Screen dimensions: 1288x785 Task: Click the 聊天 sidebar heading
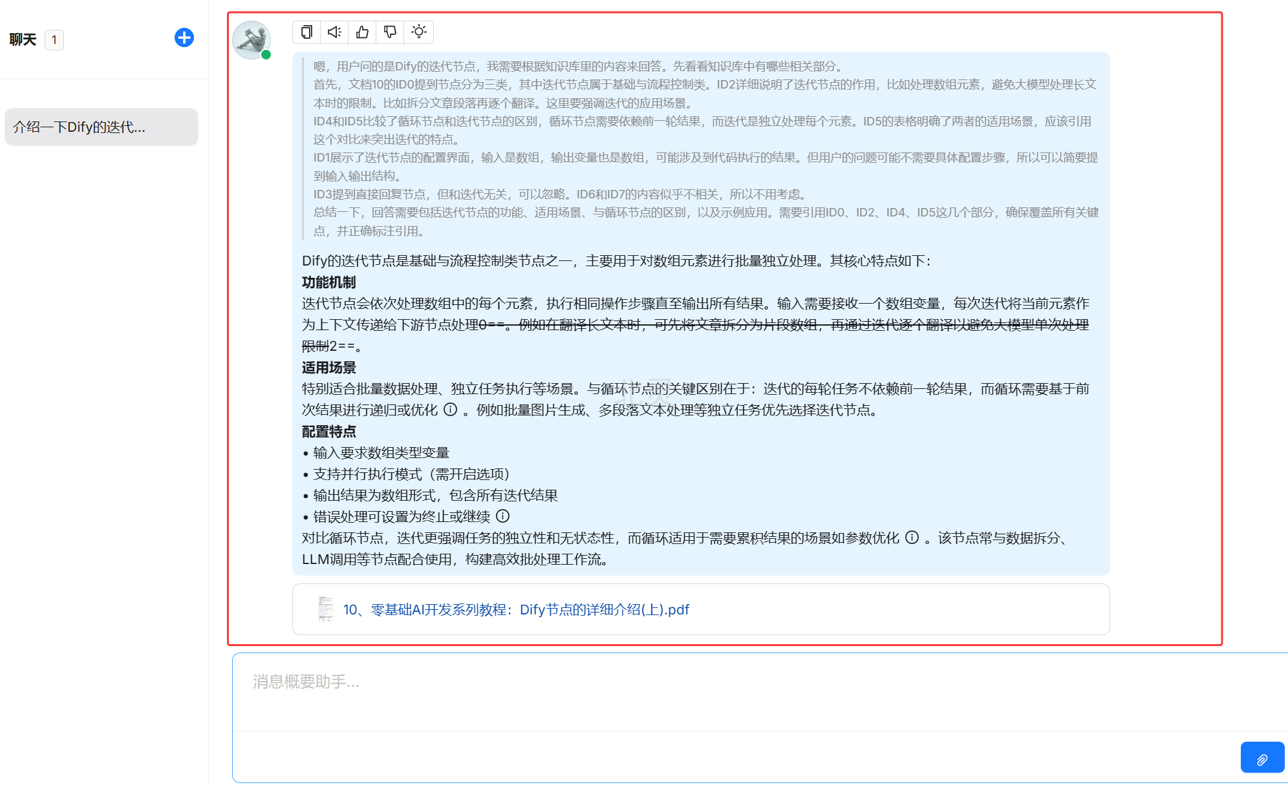(x=23, y=39)
